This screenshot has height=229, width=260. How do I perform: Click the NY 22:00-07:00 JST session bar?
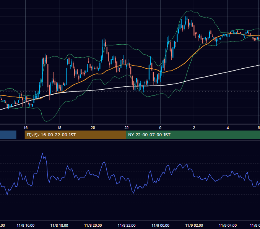[193, 135]
